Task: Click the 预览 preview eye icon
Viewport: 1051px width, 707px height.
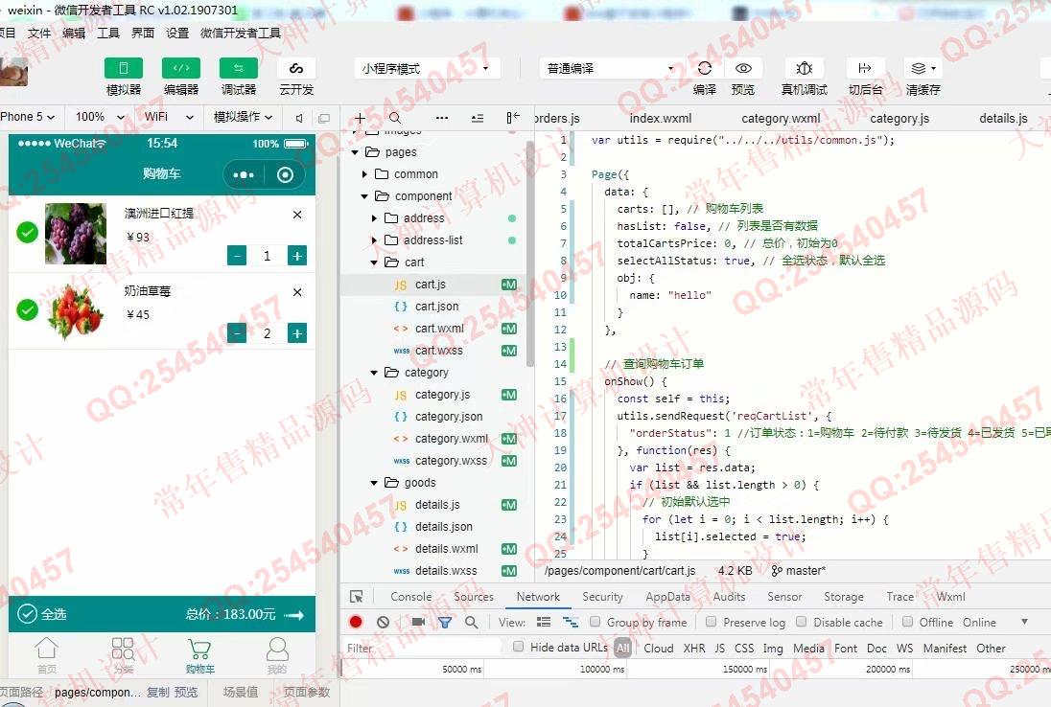Action: (x=743, y=68)
